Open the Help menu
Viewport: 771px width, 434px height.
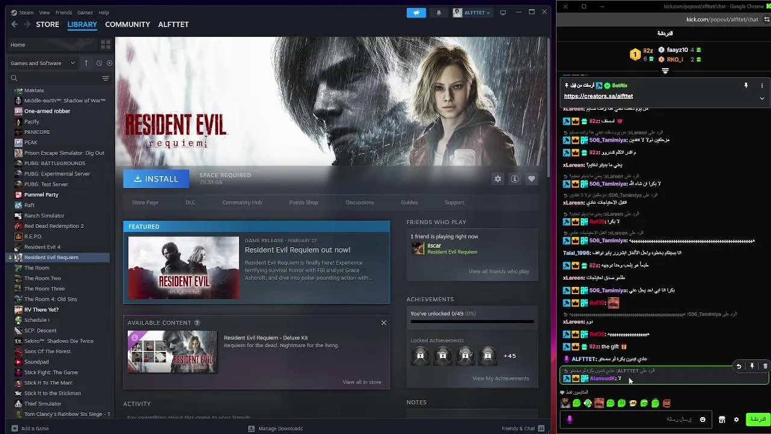[x=104, y=13]
